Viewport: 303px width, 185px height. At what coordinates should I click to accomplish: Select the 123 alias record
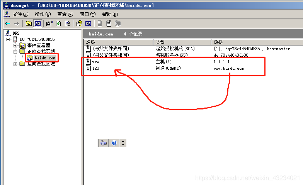[x=96, y=68]
